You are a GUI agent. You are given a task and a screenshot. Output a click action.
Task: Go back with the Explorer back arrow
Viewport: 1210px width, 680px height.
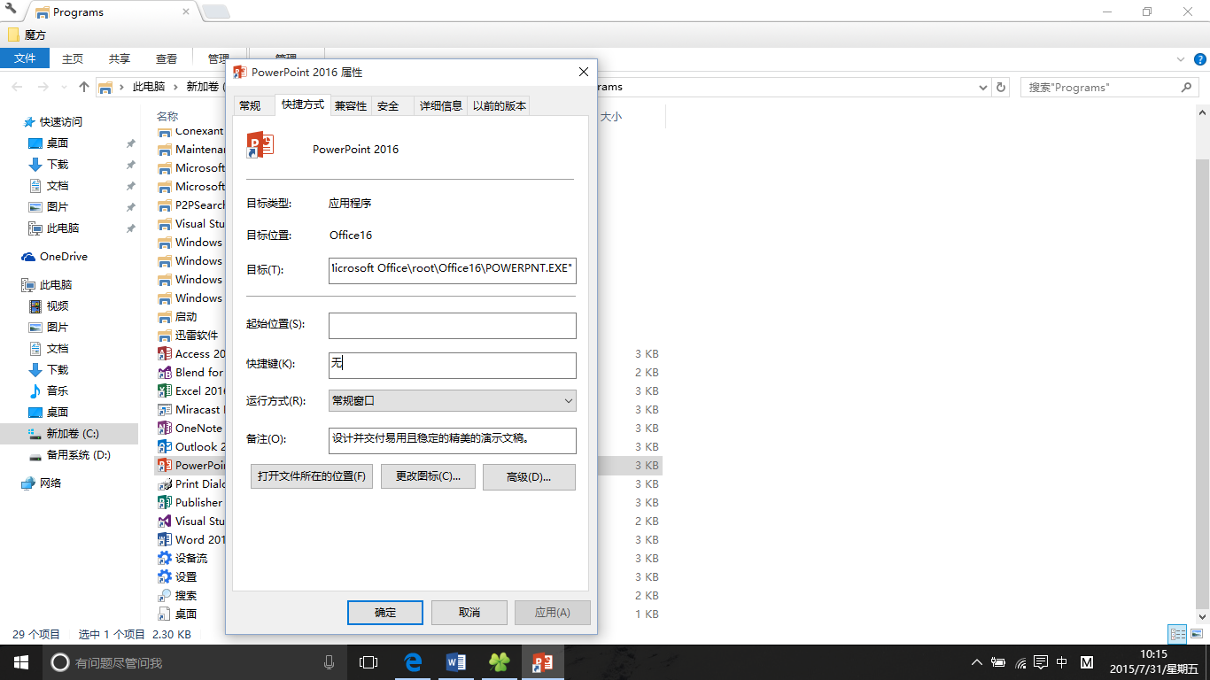tap(18, 87)
